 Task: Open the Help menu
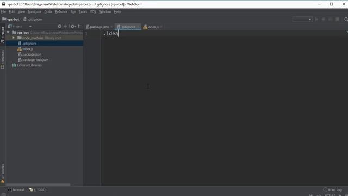117,12
